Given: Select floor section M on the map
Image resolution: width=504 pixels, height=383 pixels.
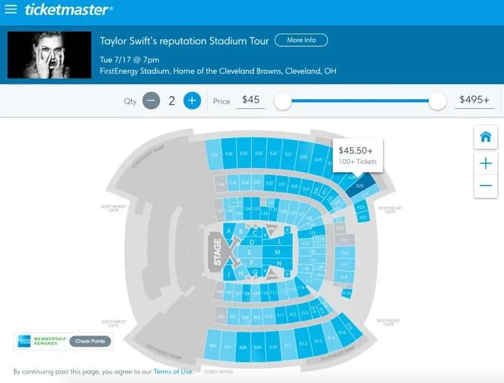Looking at the screenshot, I should point(277,252).
